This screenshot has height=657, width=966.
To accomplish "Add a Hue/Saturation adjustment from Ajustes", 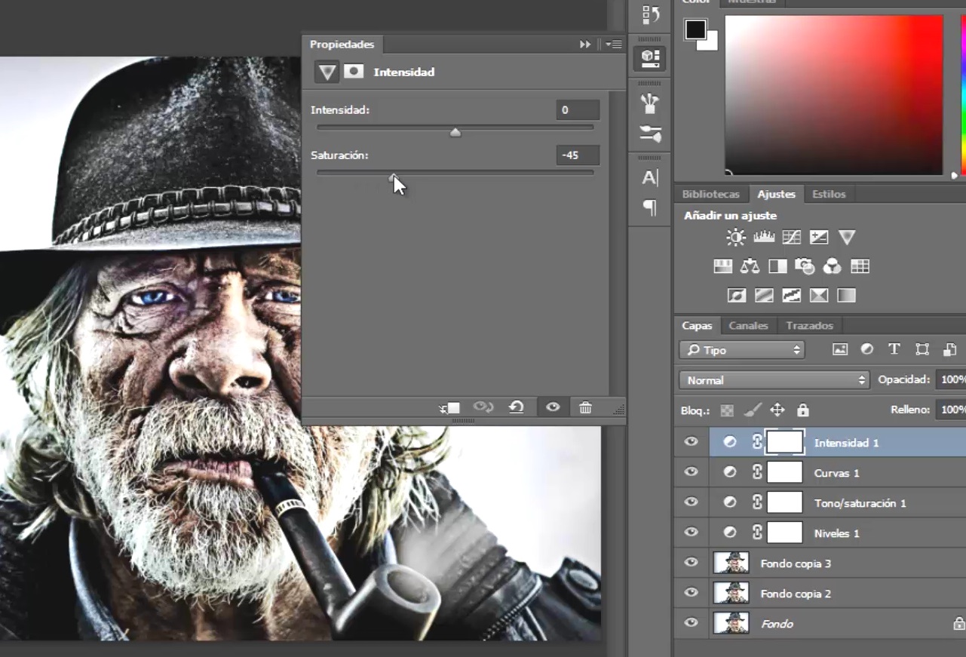I will click(723, 266).
